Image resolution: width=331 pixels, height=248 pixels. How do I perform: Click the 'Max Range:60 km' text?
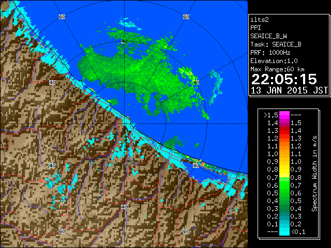tap(277, 69)
